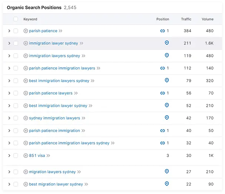Open the 'immigration lawyer sydney' keyword link
Viewport: 225px width, 194px height.
[x=53, y=43]
